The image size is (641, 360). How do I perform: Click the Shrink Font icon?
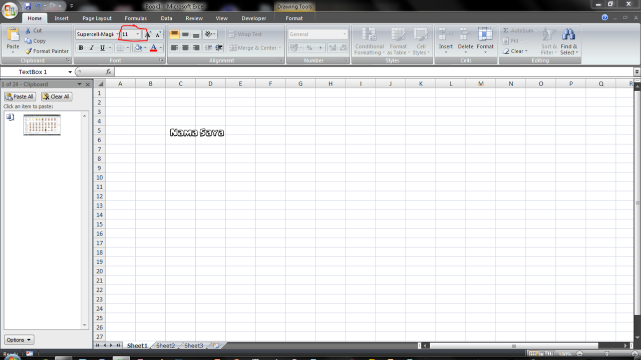pyautogui.click(x=158, y=34)
